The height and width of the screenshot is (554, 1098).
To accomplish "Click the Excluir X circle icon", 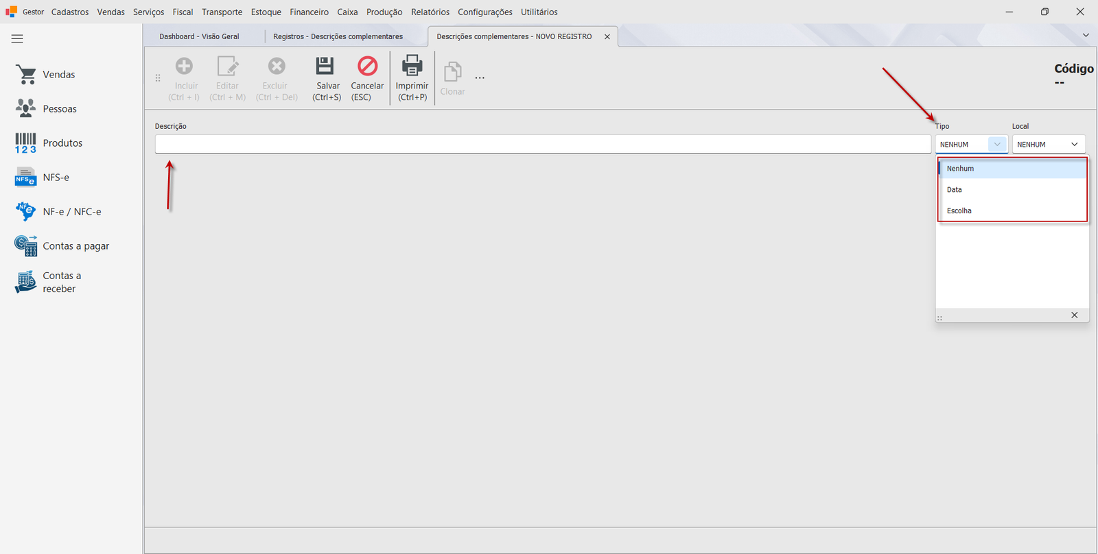I will pyautogui.click(x=277, y=66).
